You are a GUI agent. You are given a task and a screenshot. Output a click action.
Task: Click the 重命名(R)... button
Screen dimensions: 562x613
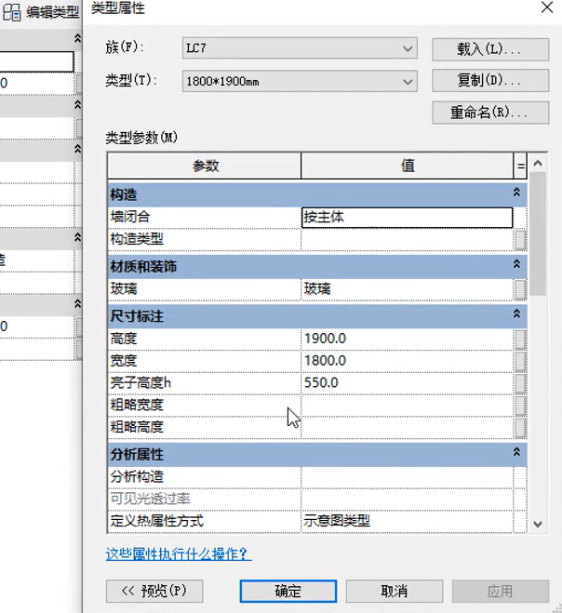[x=490, y=113]
